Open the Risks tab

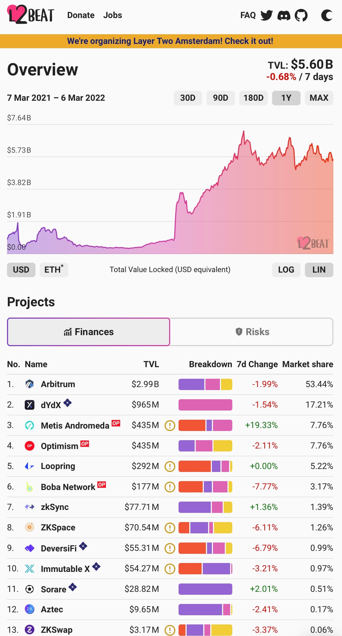252,332
